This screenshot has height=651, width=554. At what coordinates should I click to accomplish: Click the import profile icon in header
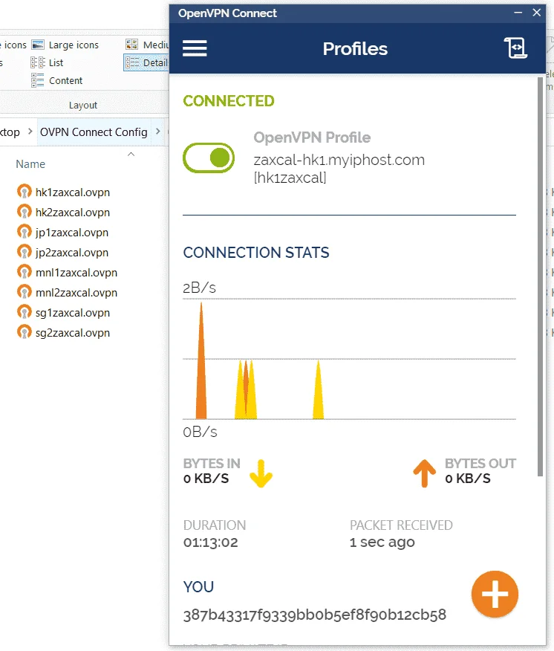pos(515,48)
